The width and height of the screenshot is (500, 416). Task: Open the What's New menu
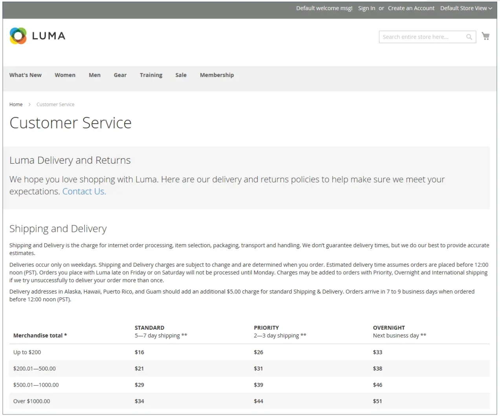26,75
